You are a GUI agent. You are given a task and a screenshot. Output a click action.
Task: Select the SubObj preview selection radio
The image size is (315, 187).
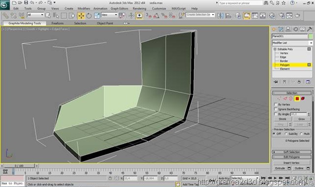click(286, 134)
